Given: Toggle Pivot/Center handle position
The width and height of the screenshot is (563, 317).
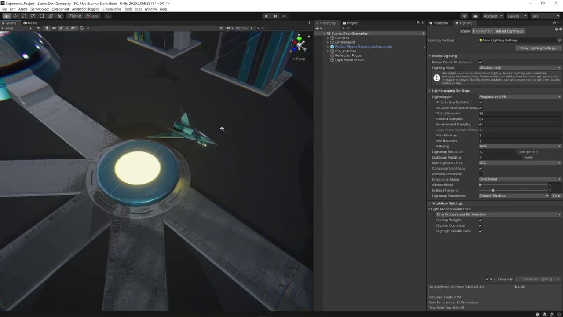Looking at the screenshot, I should coord(75,16).
